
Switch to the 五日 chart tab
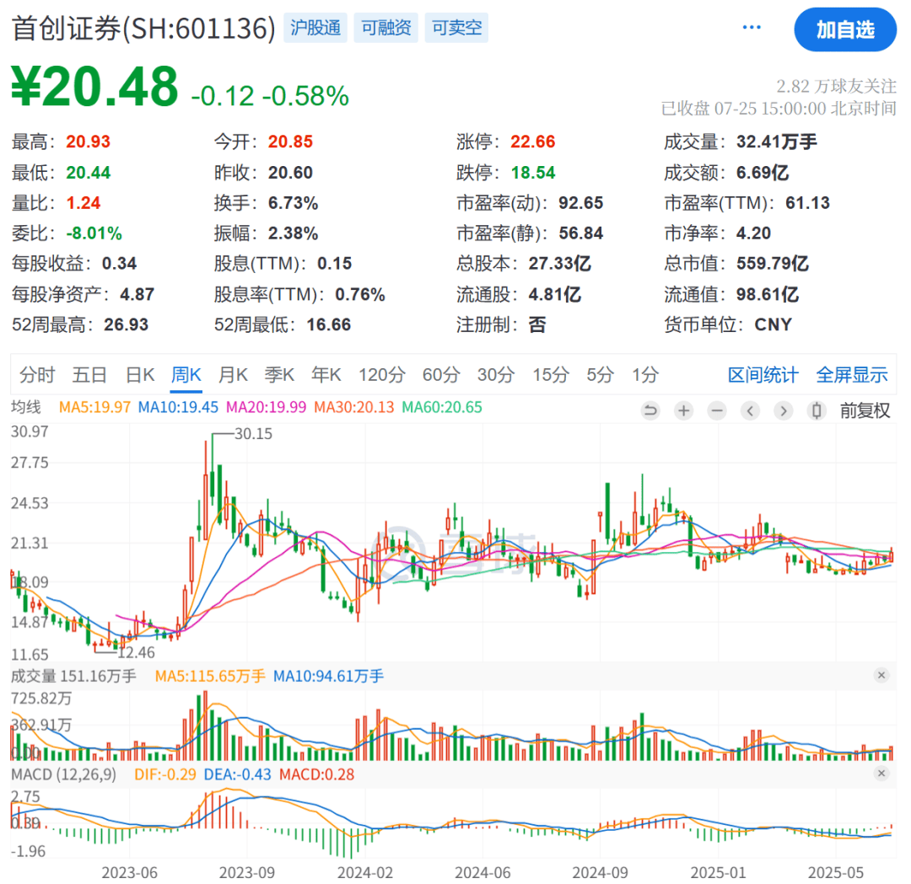pyautogui.click(x=89, y=375)
